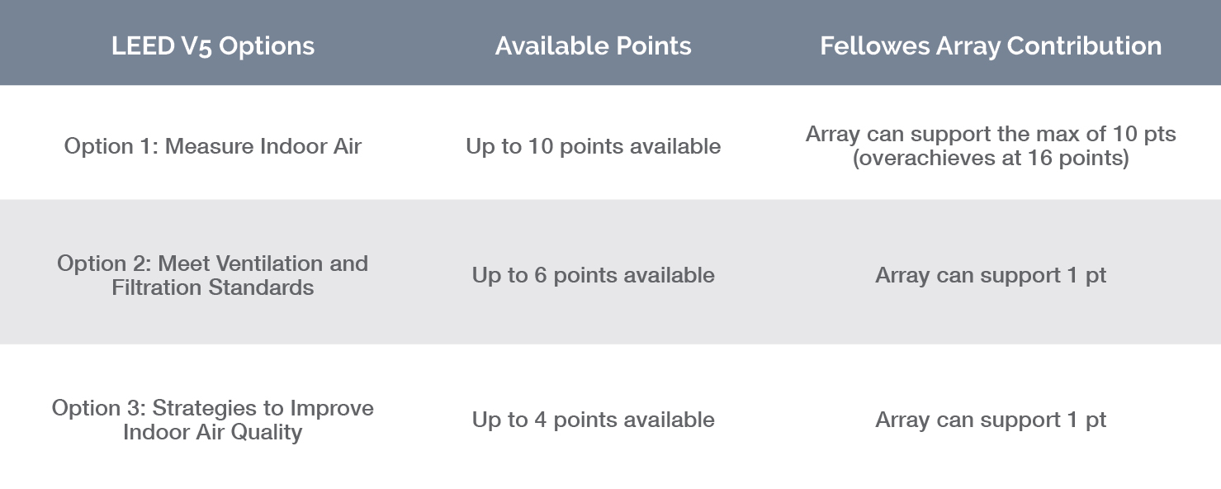Click the Filtration Standards text line
Viewport: 1221px width, 489px height.
213,287
